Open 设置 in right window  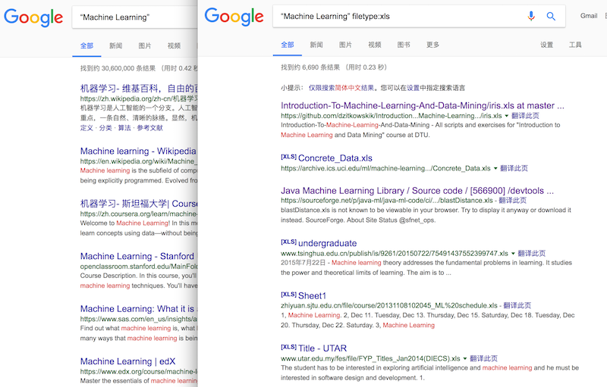click(x=546, y=45)
